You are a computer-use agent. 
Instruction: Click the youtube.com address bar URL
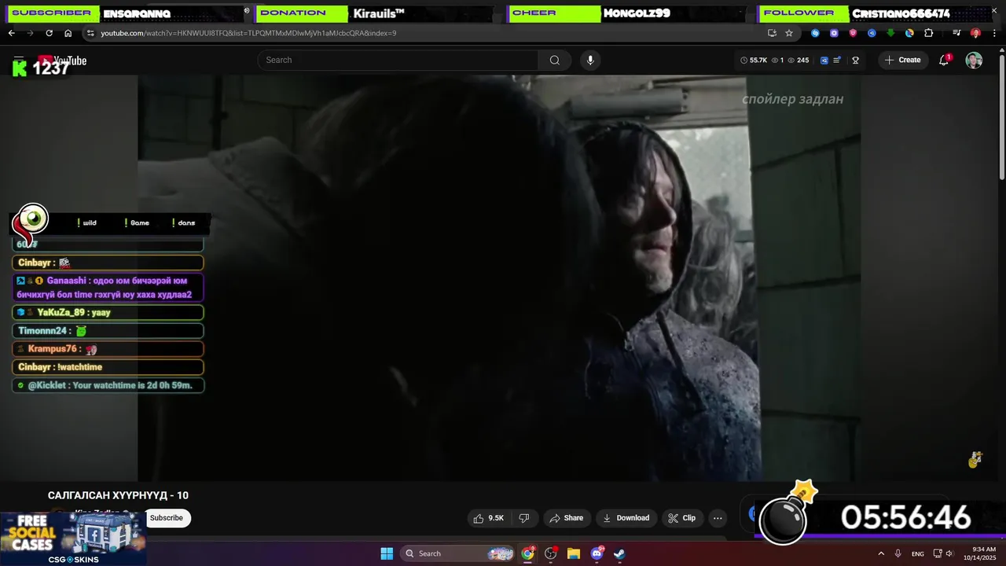[248, 33]
